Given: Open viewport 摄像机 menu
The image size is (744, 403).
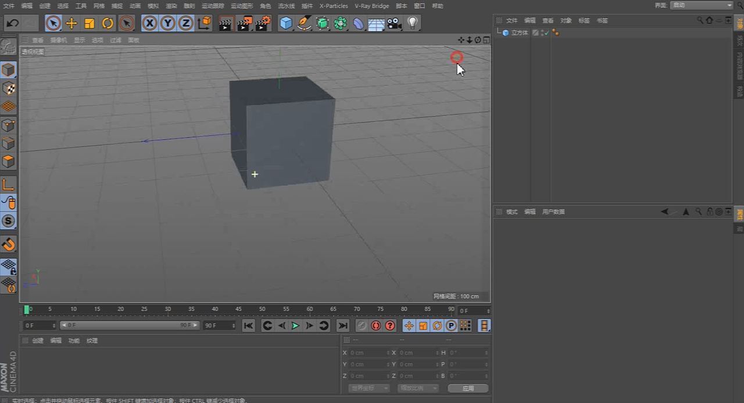Looking at the screenshot, I should pyautogui.click(x=58, y=40).
